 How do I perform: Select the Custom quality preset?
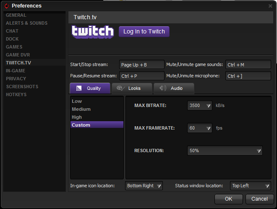(x=97, y=125)
